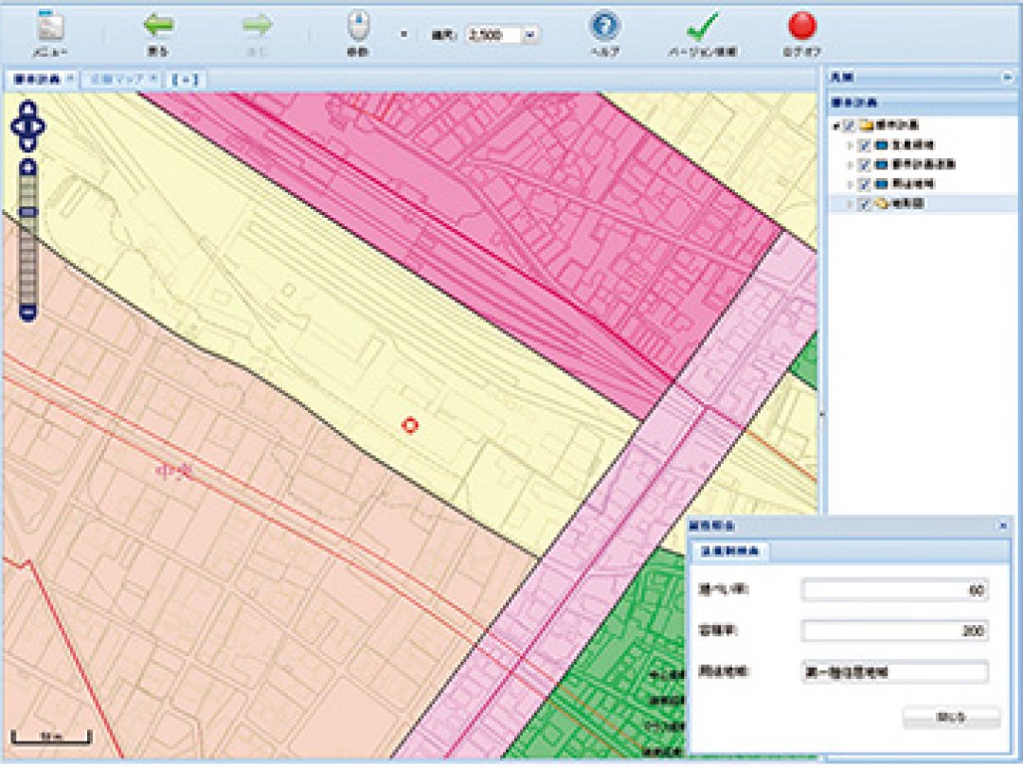Click the 閉じる (close) button in the popup

[950, 717]
